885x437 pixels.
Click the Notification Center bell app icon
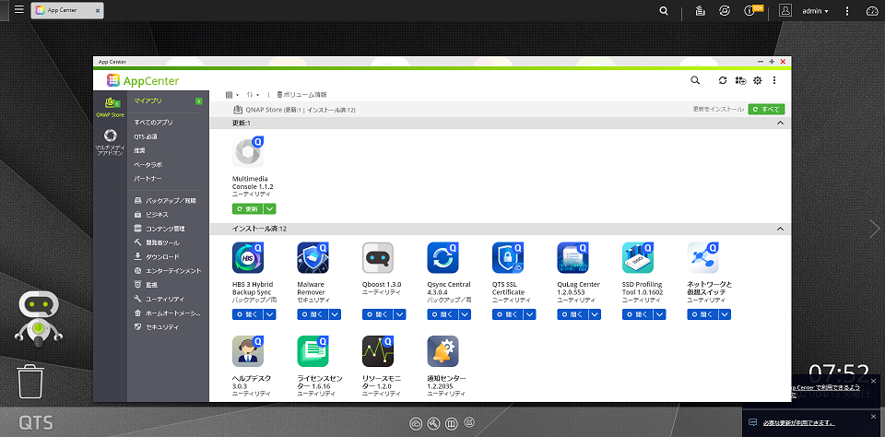tap(443, 352)
